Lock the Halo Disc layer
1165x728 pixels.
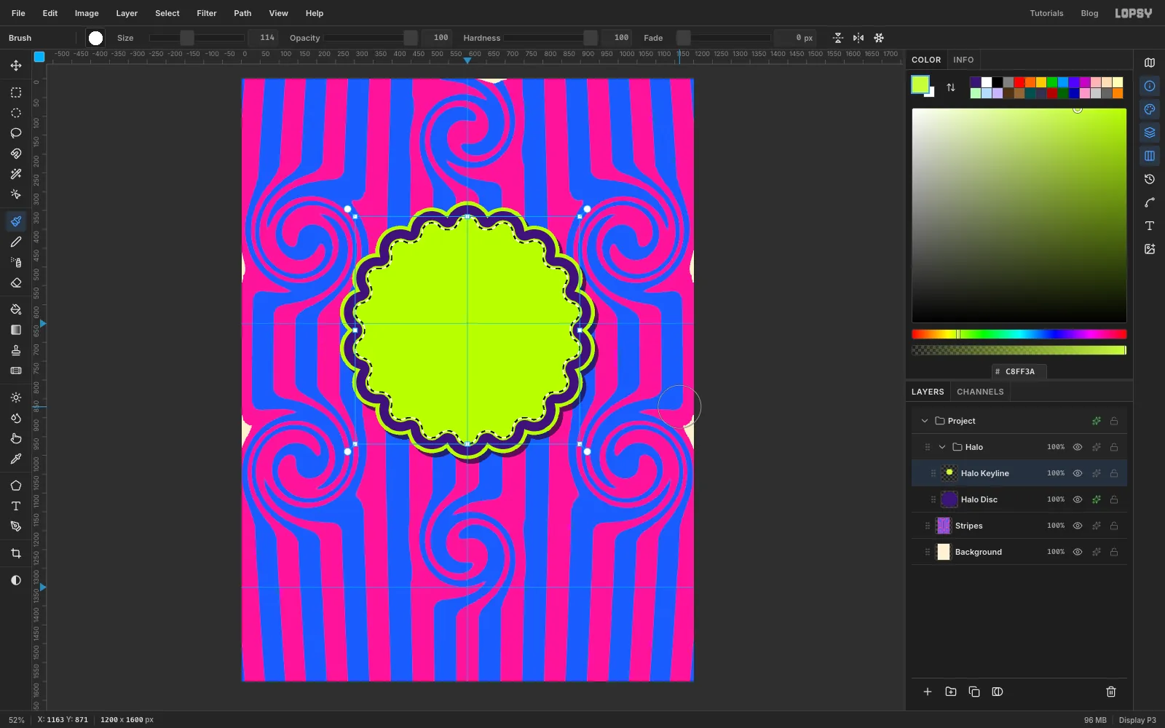pyautogui.click(x=1114, y=499)
